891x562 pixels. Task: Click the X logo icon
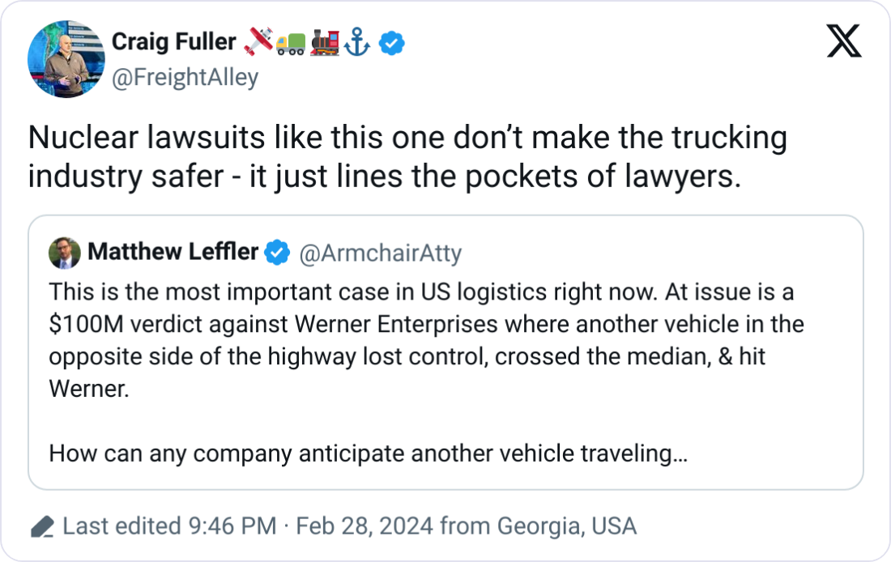843,41
